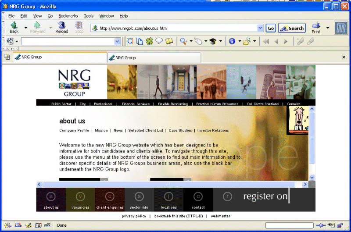
Task: Open the graduation cap dropdown arrow
Action: click(221, 41)
